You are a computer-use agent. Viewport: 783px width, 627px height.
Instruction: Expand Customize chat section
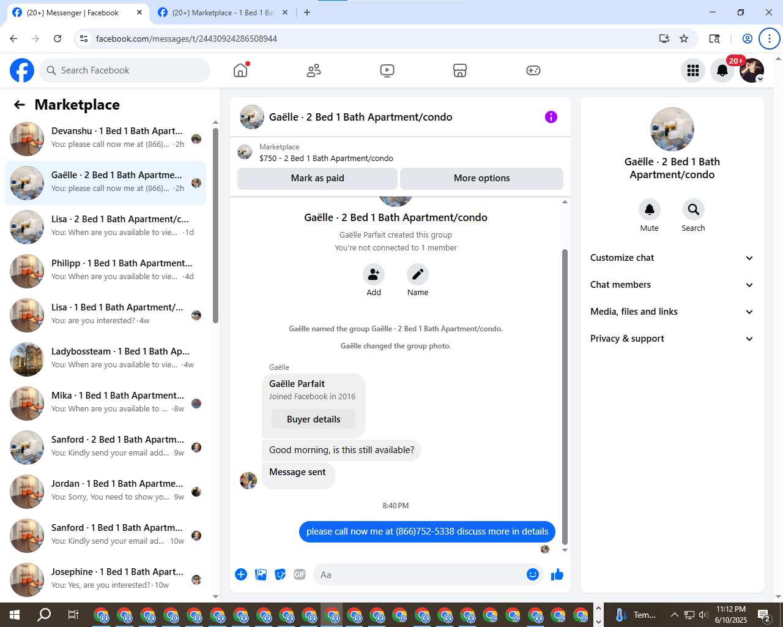(x=672, y=258)
